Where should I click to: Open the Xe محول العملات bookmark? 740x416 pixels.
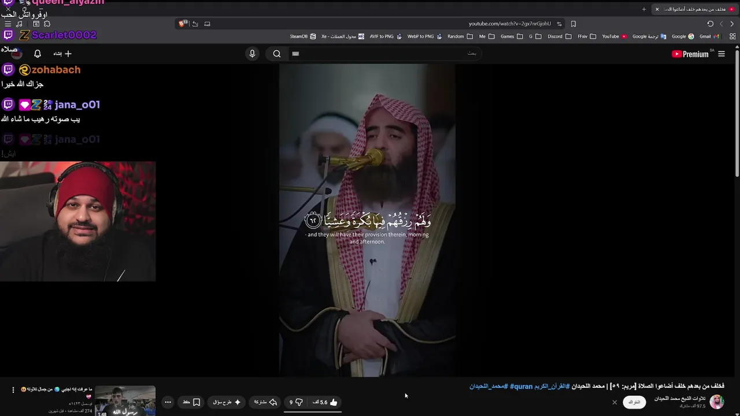click(x=342, y=36)
